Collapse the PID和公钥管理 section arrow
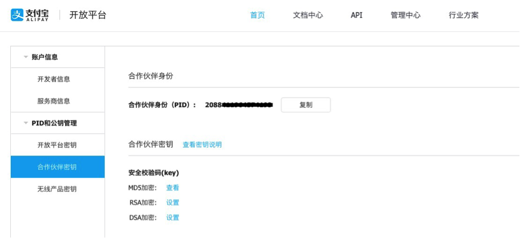The image size is (520, 238). tap(26, 123)
